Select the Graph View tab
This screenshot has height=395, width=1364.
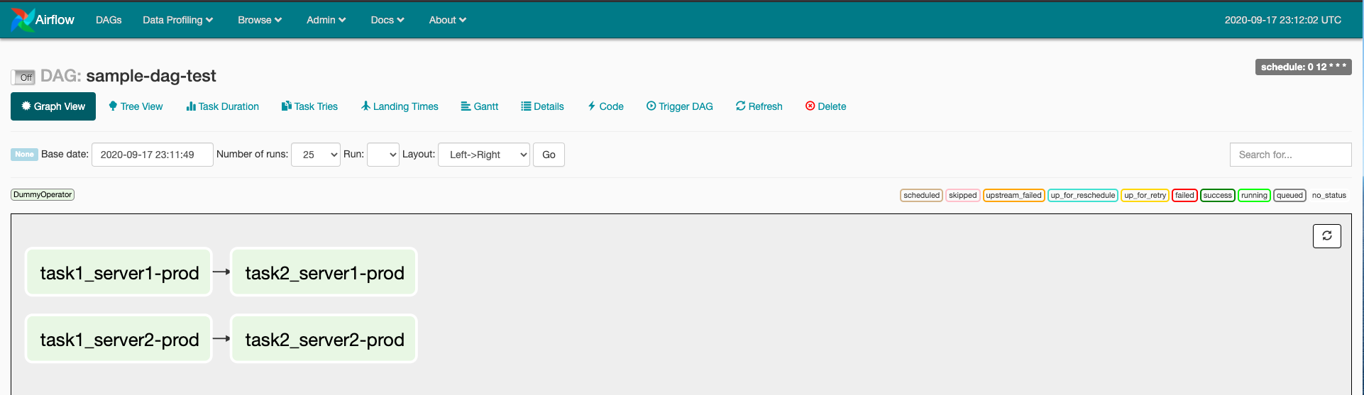[53, 106]
